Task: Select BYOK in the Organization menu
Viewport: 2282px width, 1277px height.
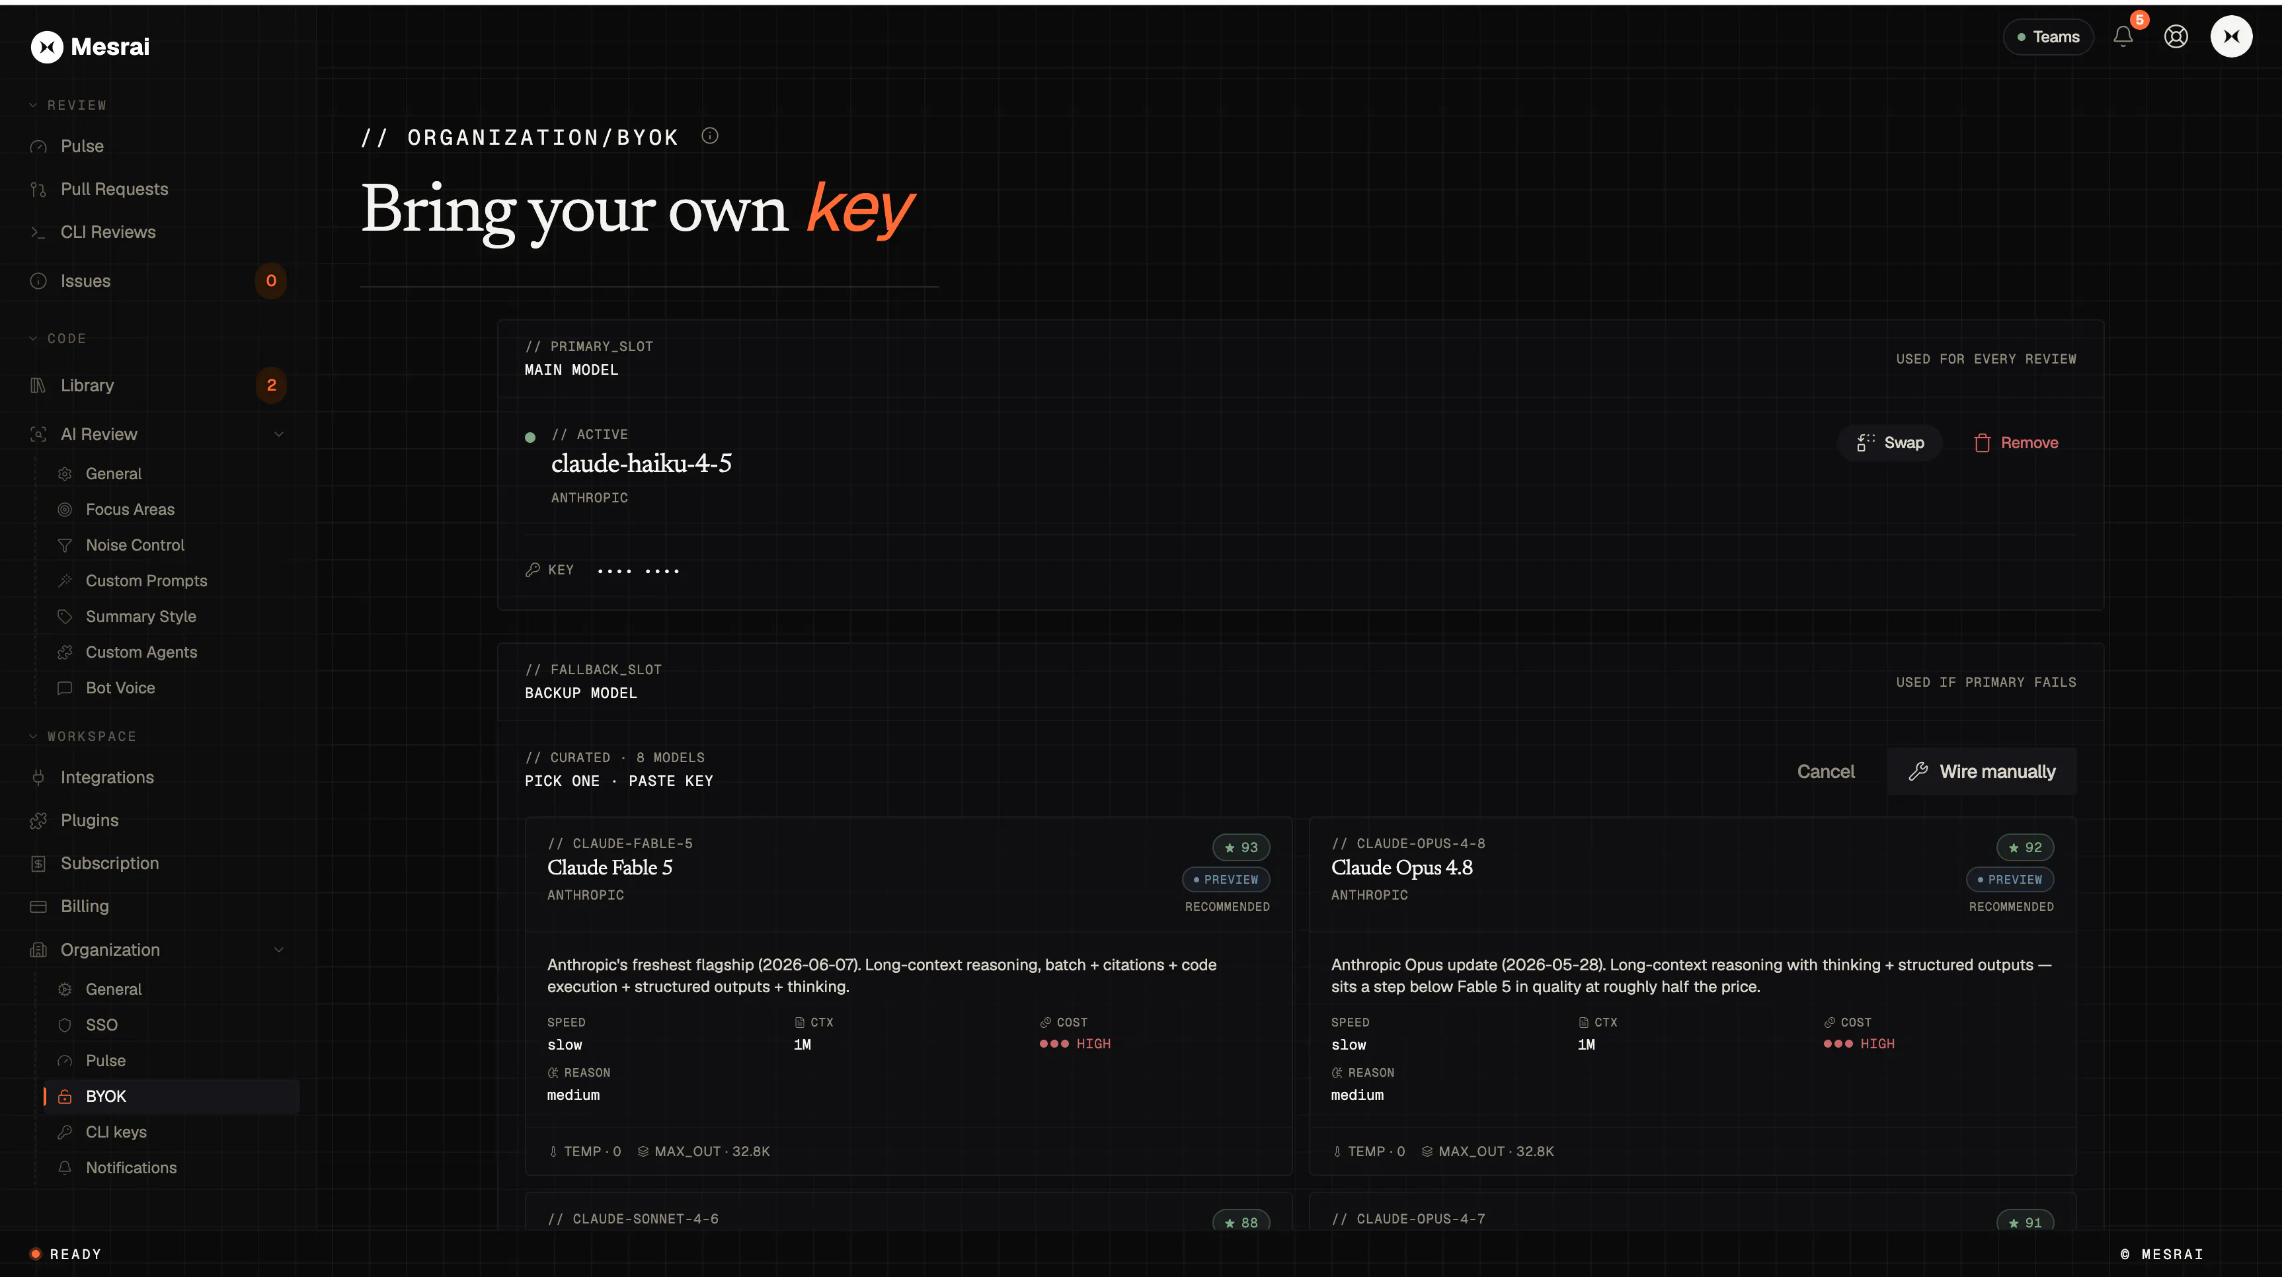Action: [172, 1097]
